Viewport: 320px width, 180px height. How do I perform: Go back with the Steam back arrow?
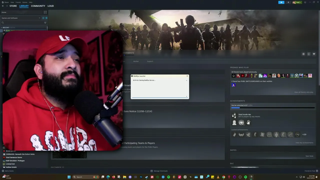3,6
